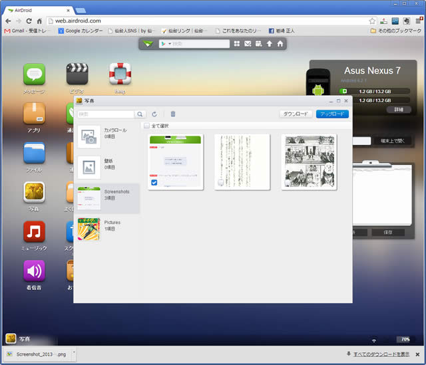Image resolution: width=426 pixels, height=365 pixels.
Task: Go back in browser
Action: click(x=8, y=21)
